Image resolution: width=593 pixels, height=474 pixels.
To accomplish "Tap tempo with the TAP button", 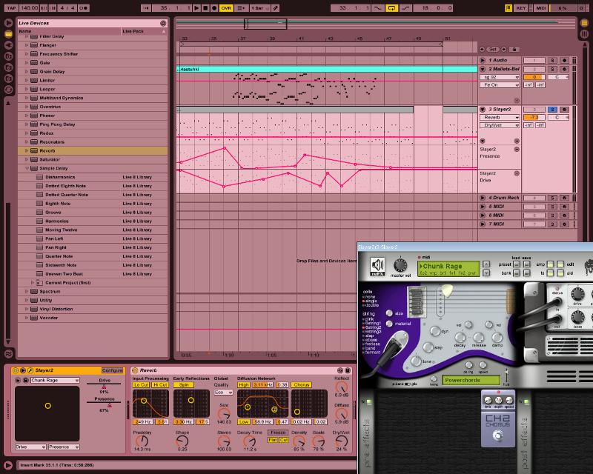I will coord(12,8).
